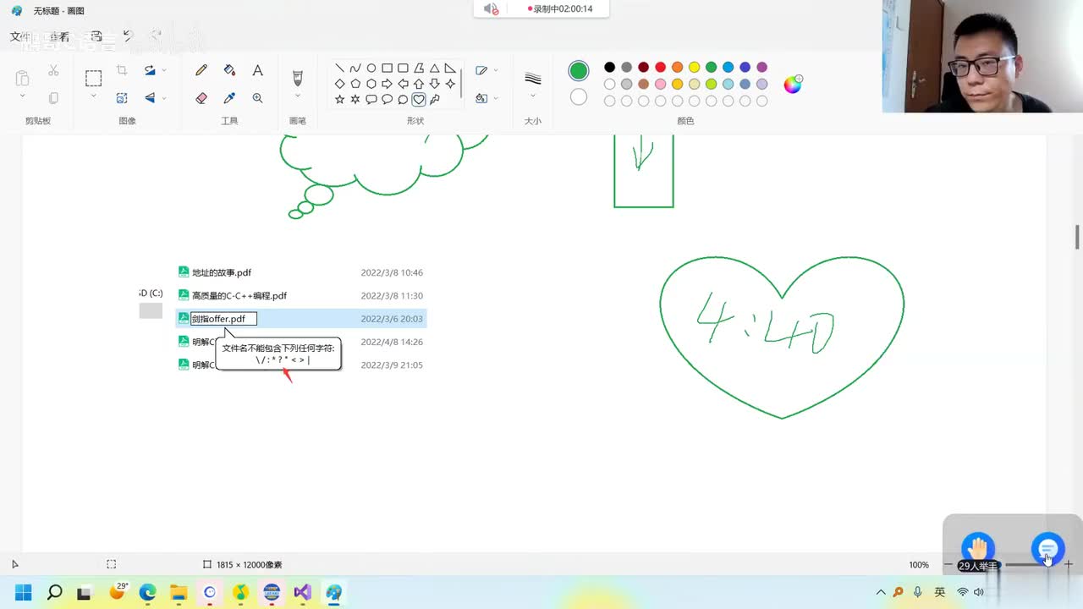Pick the black color swatch
Image resolution: width=1083 pixels, height=609 pixels.
(609, 67)
